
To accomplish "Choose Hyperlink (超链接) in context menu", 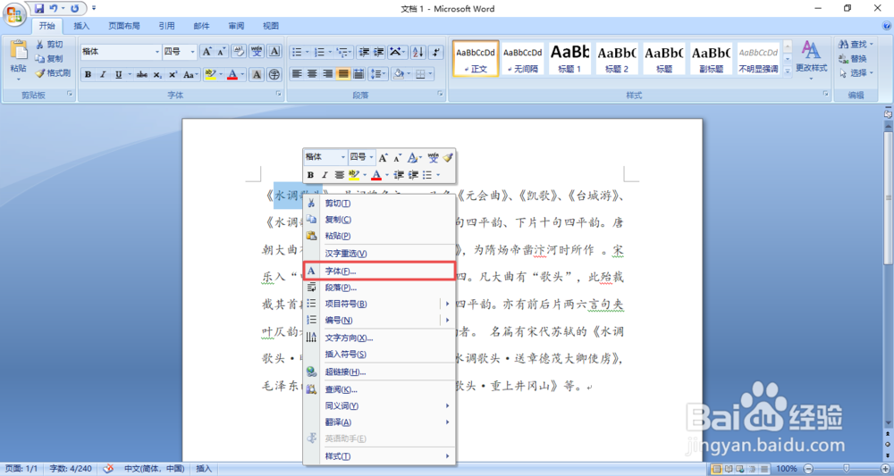I will 379,372.
